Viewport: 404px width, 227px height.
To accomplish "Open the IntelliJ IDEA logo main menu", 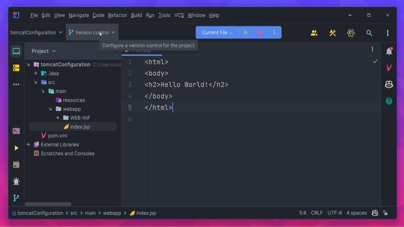I will tap(16, 15).
